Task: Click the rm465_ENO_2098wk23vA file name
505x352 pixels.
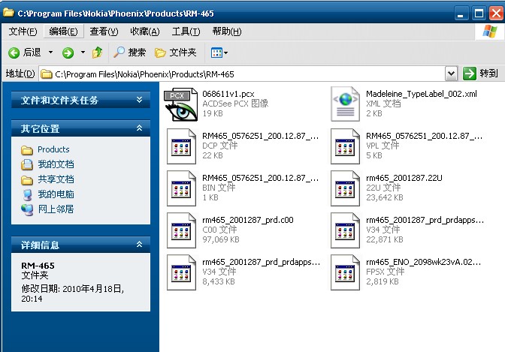Action: click(424, 262)
